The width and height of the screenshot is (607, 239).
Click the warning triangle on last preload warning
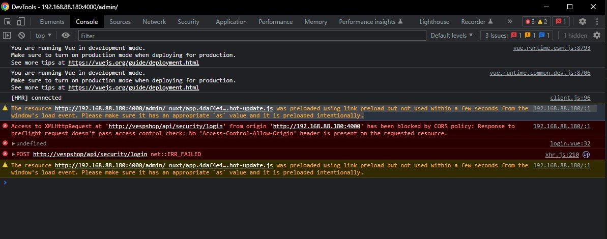pyautogui.click(x=5, y=165)
